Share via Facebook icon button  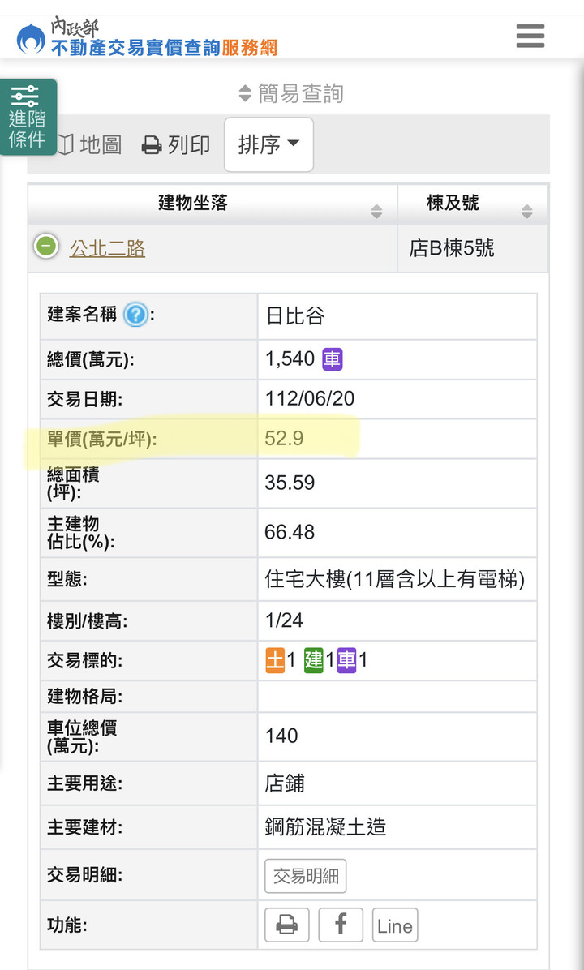[x=340, y=925]
